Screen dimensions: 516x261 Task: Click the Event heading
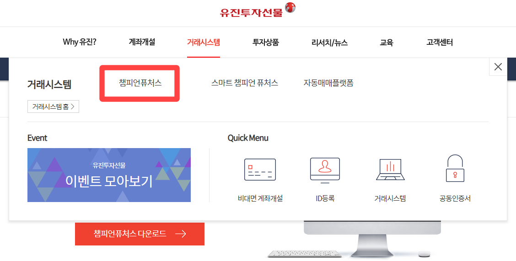pos(37,138)
